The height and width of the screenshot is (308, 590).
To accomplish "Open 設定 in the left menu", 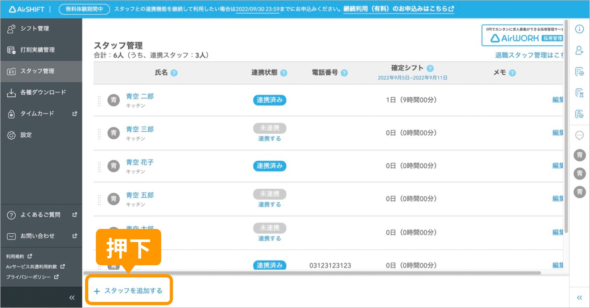I will click(26, 135).
